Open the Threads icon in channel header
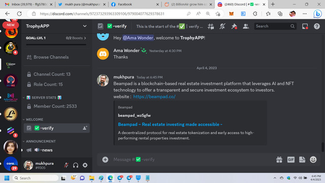The width and height of the screenshot is (325, 183). tap(211, 26)
